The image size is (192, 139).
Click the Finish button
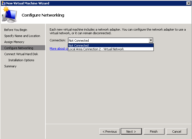click(154, 132)
